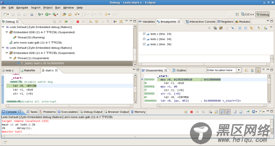Click the red Terminate button in Debug view
Viewport: 275px width, 146px height.
[x=78, y=22]
